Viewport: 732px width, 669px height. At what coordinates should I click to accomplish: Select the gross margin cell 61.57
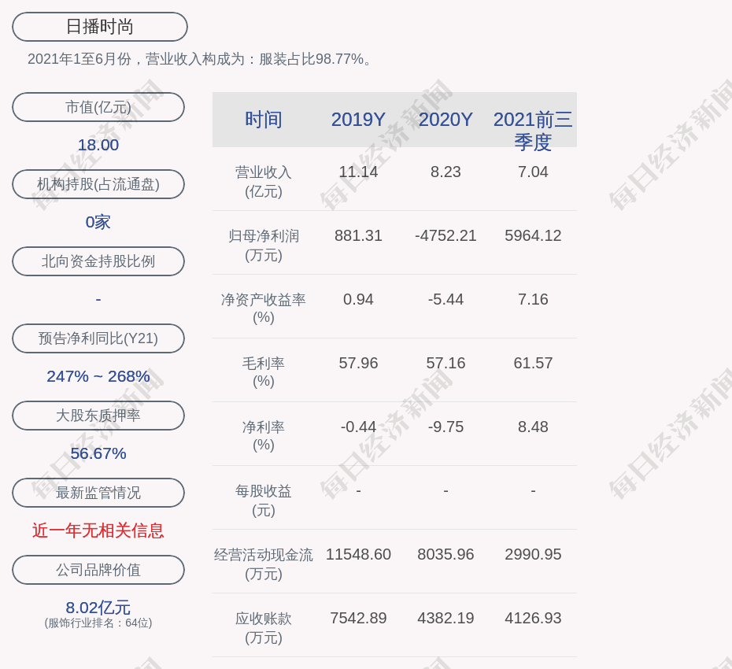(x=533, y=363)
